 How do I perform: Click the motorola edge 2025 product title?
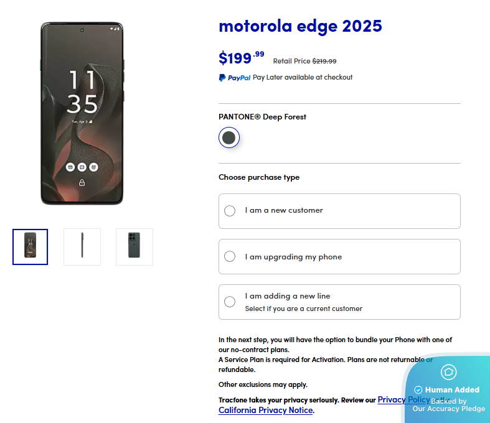300,26
